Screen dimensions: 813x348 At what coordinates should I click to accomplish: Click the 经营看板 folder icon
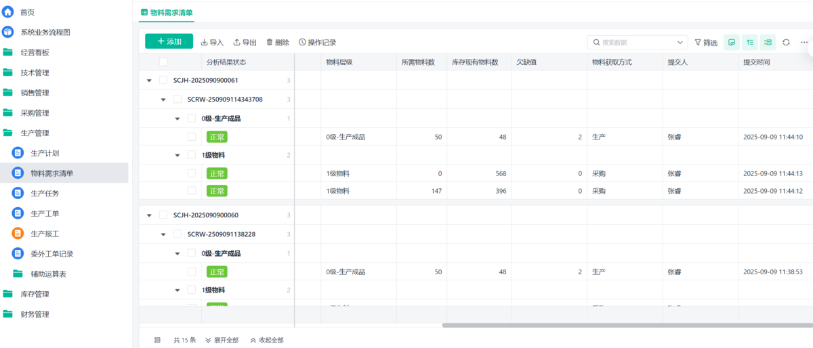[x=7, y=52]
